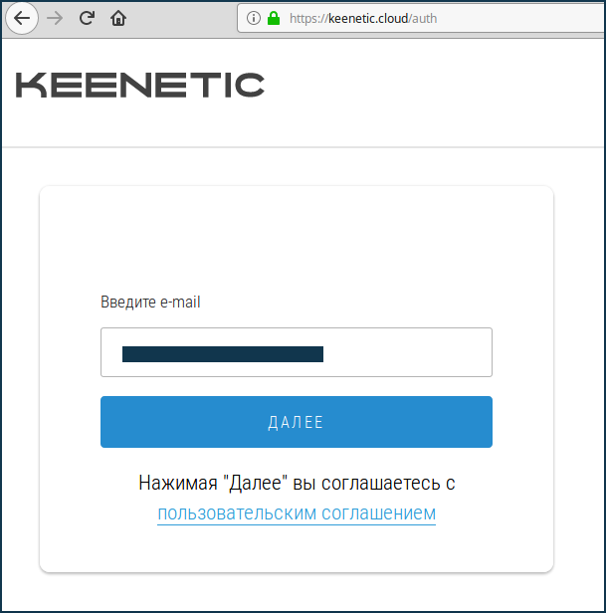
Task: Click empty space right of the e-mail text inside the field
Action: pos(408,353)
